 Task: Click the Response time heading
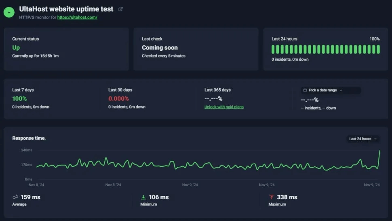point(29,138)
